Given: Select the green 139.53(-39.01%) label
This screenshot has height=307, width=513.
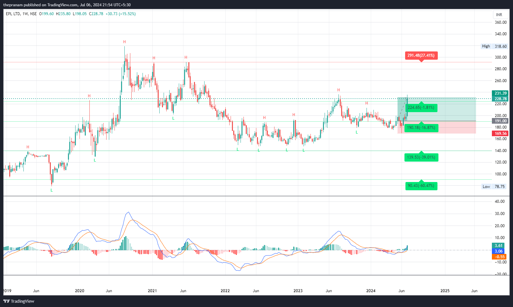Looking at the screenshot, I should click(421, 157).
